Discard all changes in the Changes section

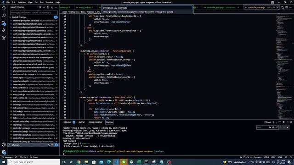[x=49, y=145]
